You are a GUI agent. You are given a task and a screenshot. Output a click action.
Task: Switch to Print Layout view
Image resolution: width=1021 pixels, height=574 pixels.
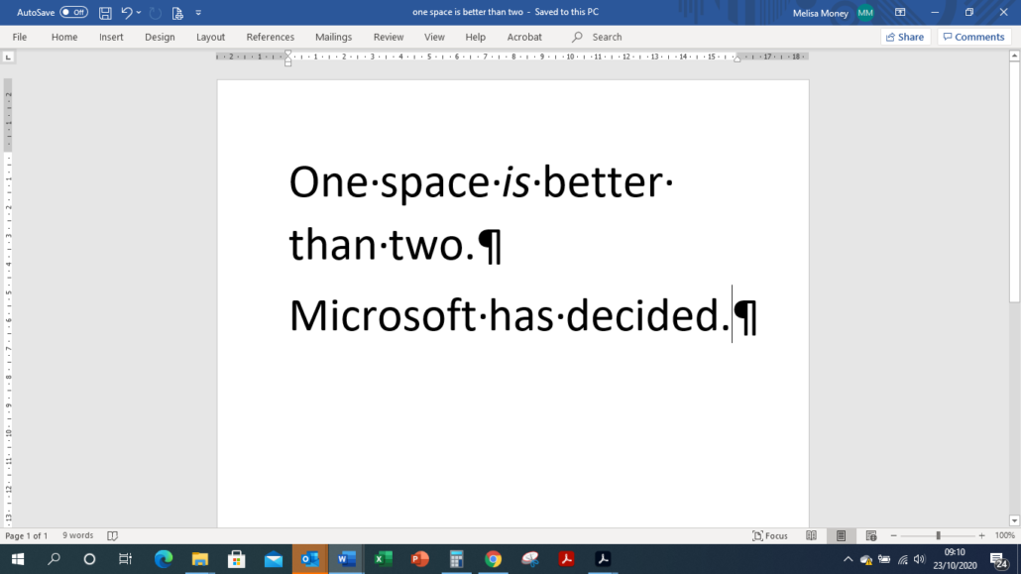[x=841, y=535]
